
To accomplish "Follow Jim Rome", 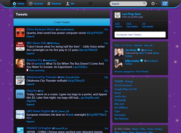I will [x=129, y=56].
